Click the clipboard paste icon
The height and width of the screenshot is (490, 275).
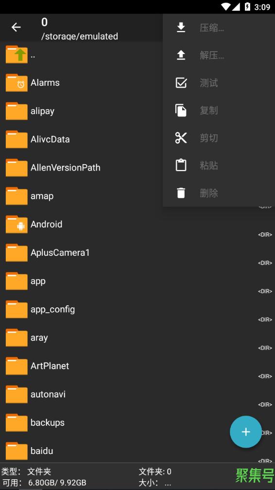point(181,165)
